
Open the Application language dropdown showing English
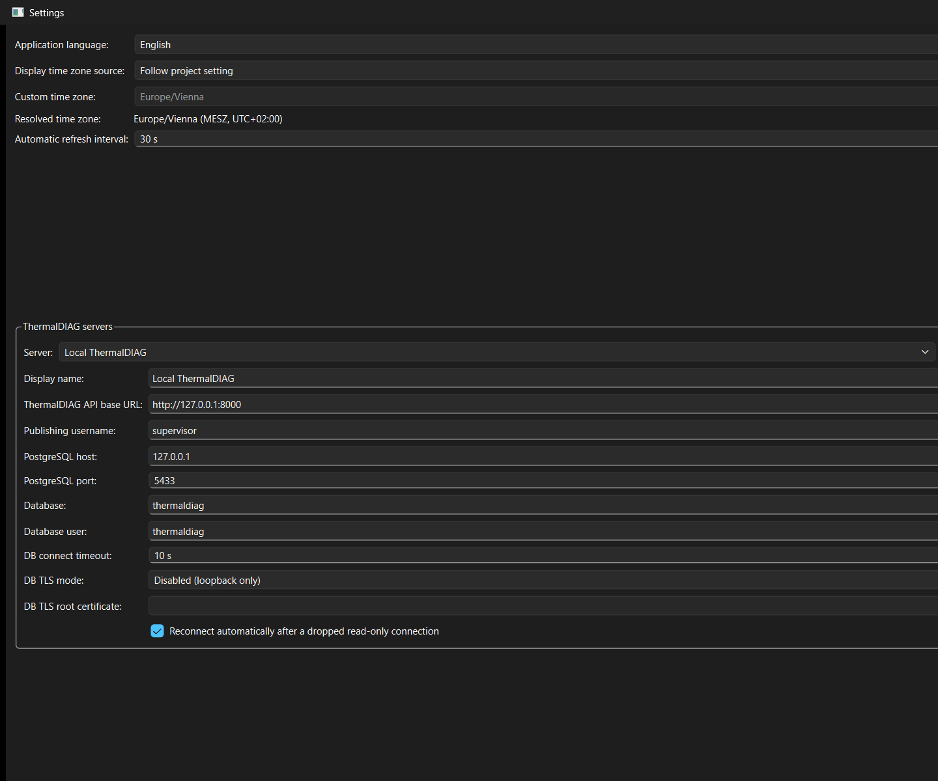pos(536,44)
